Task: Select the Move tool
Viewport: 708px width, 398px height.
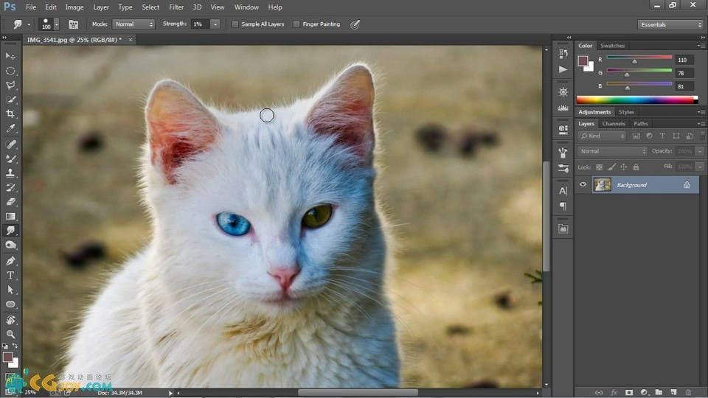Action: click(10, 57)
